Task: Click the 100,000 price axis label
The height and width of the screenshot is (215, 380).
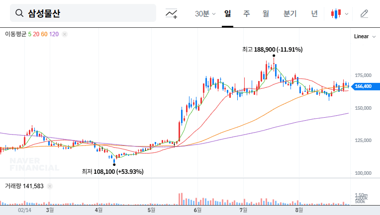Action: click(x=363, y=173)
